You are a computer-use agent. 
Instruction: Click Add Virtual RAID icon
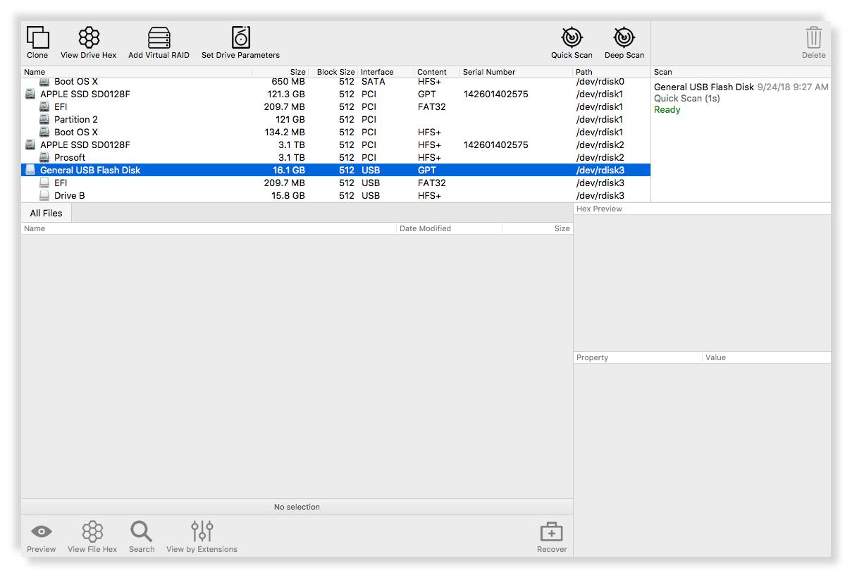coord(159,38)
